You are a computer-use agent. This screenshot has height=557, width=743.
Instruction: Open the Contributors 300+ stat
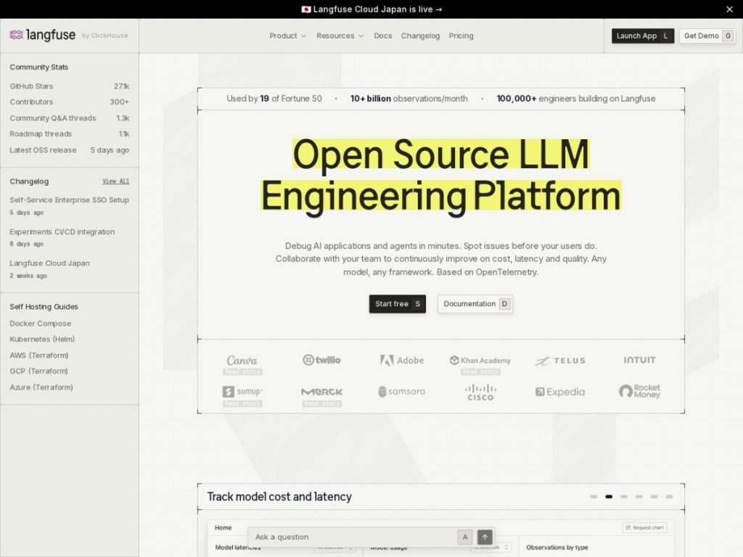pos(69,102)
